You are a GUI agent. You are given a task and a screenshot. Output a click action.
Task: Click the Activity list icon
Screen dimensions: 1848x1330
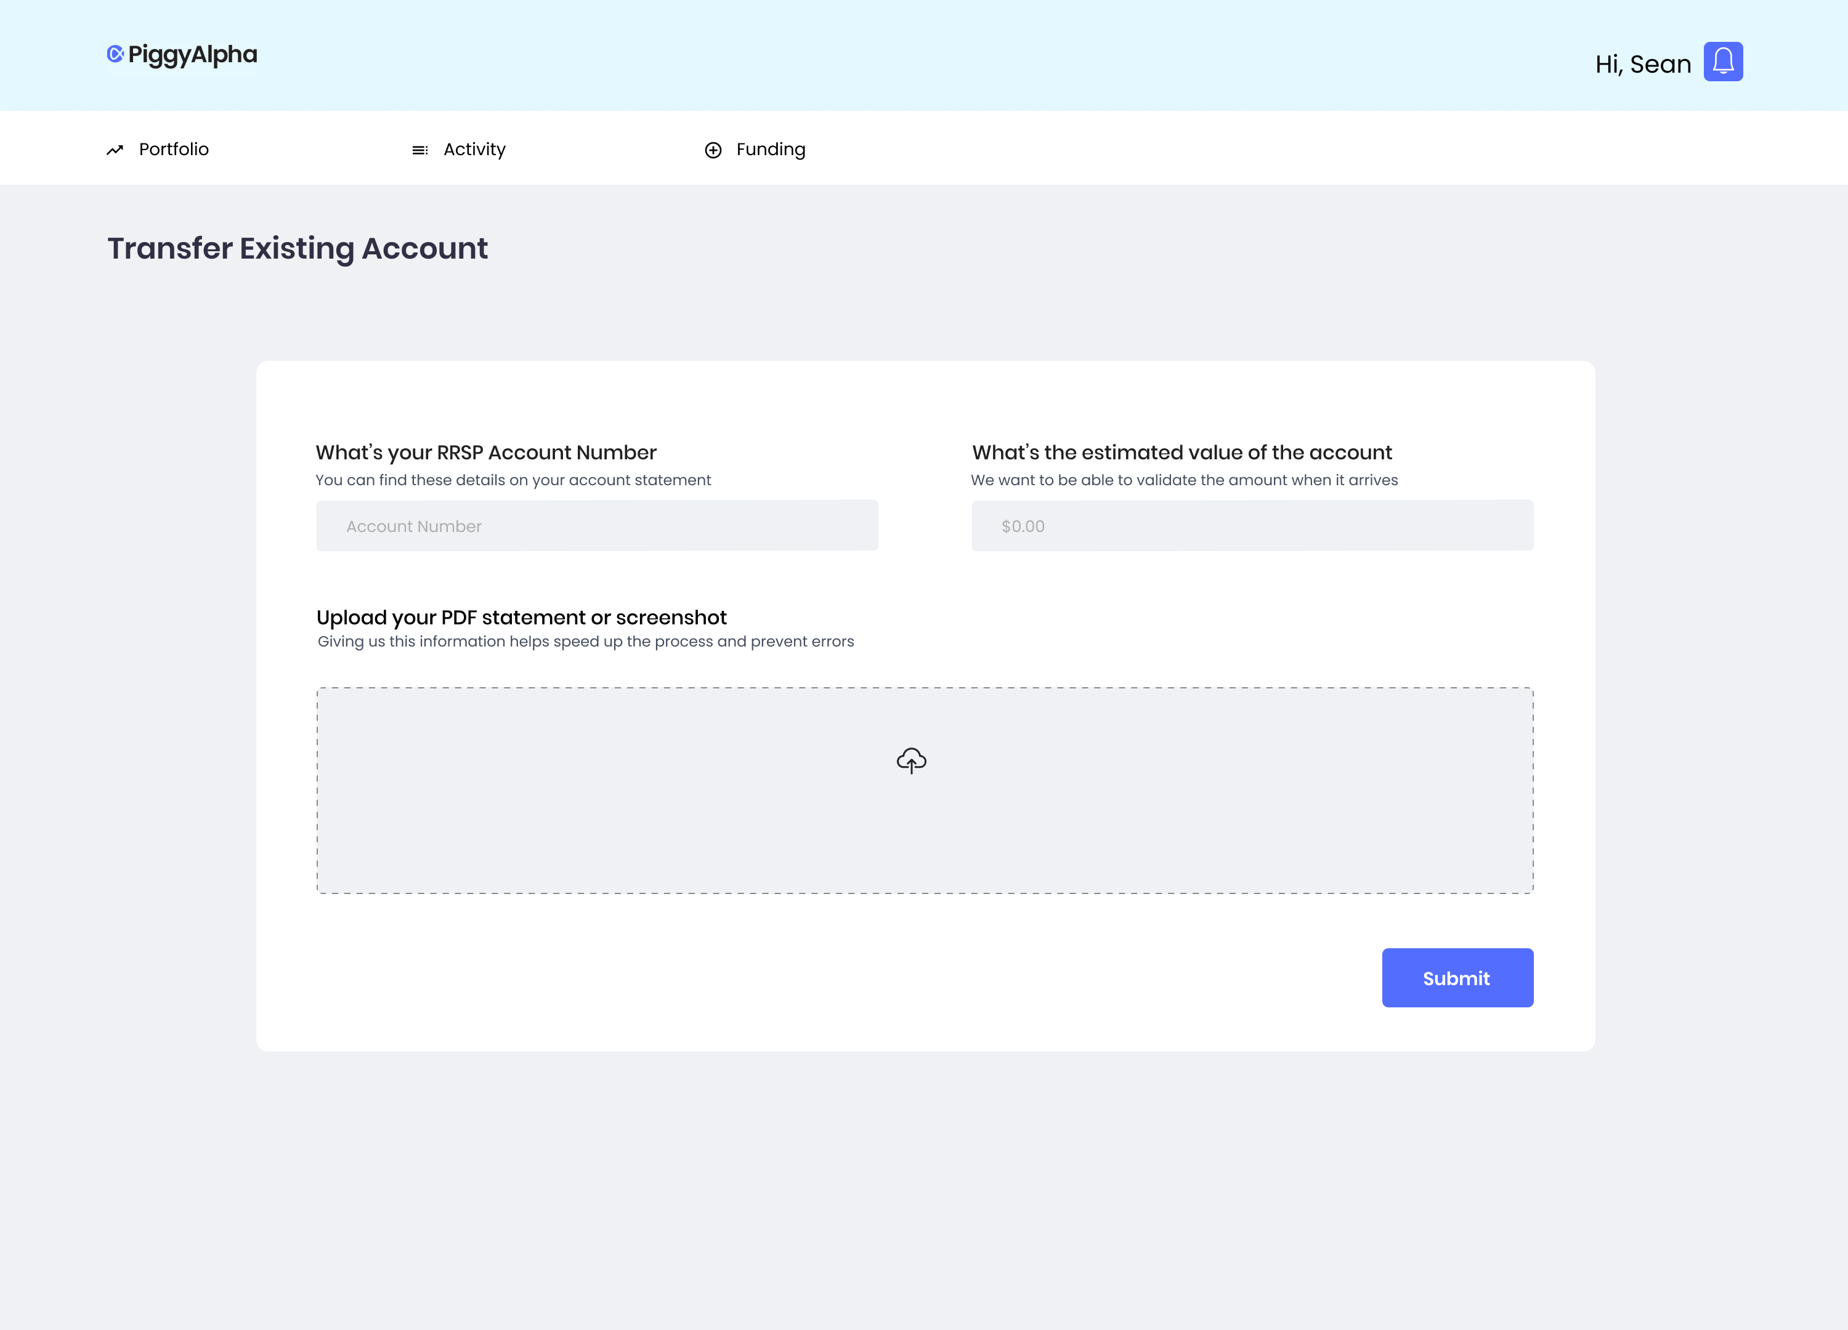(x=419, y=150)
